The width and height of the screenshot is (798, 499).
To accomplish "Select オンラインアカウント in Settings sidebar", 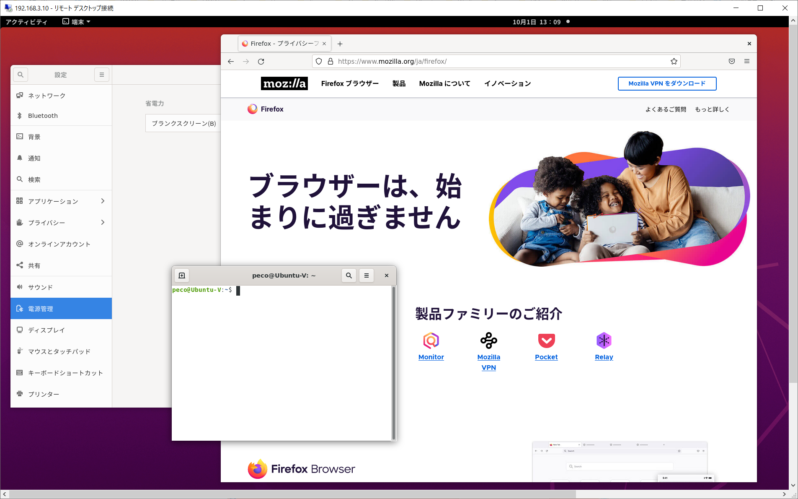I will click(61, 244).
